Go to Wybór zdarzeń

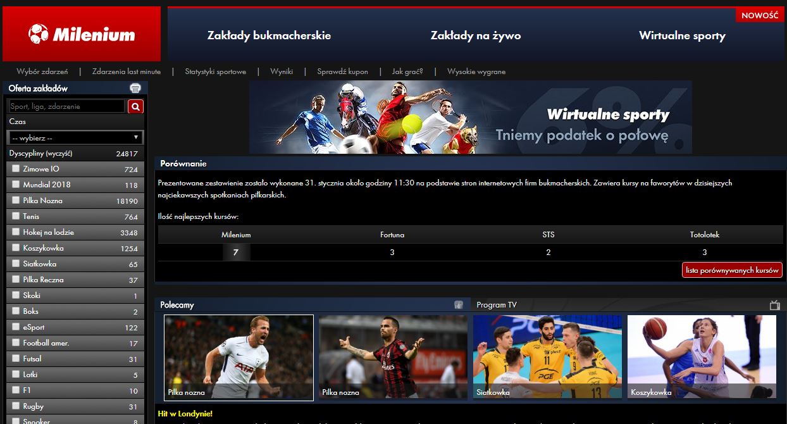click(x=42, y=72)
